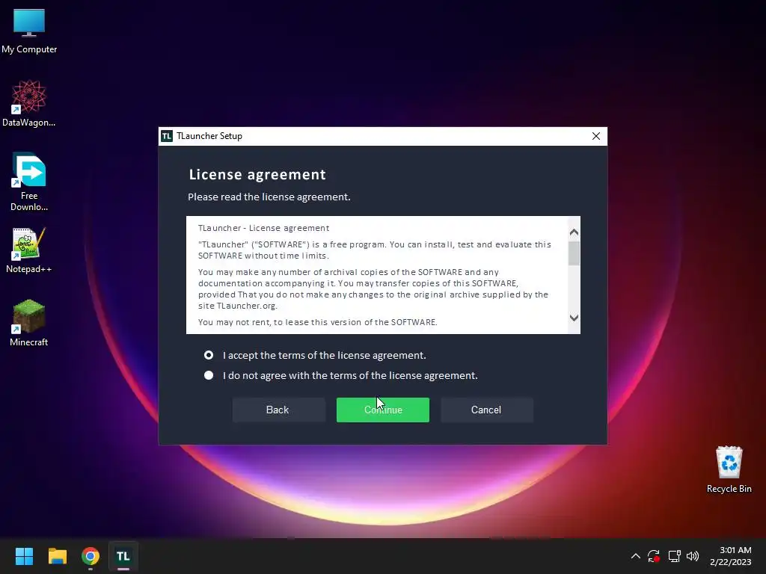Select I do not agree with the terms
This screenshot has height=574, width=766.
[340, 375]
